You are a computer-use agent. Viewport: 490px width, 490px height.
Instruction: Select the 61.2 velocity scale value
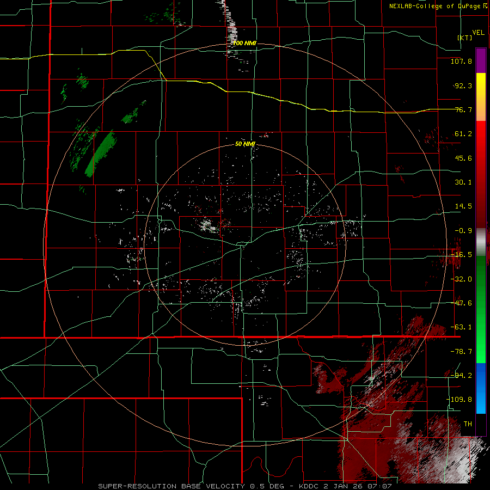tap(463, 134)
